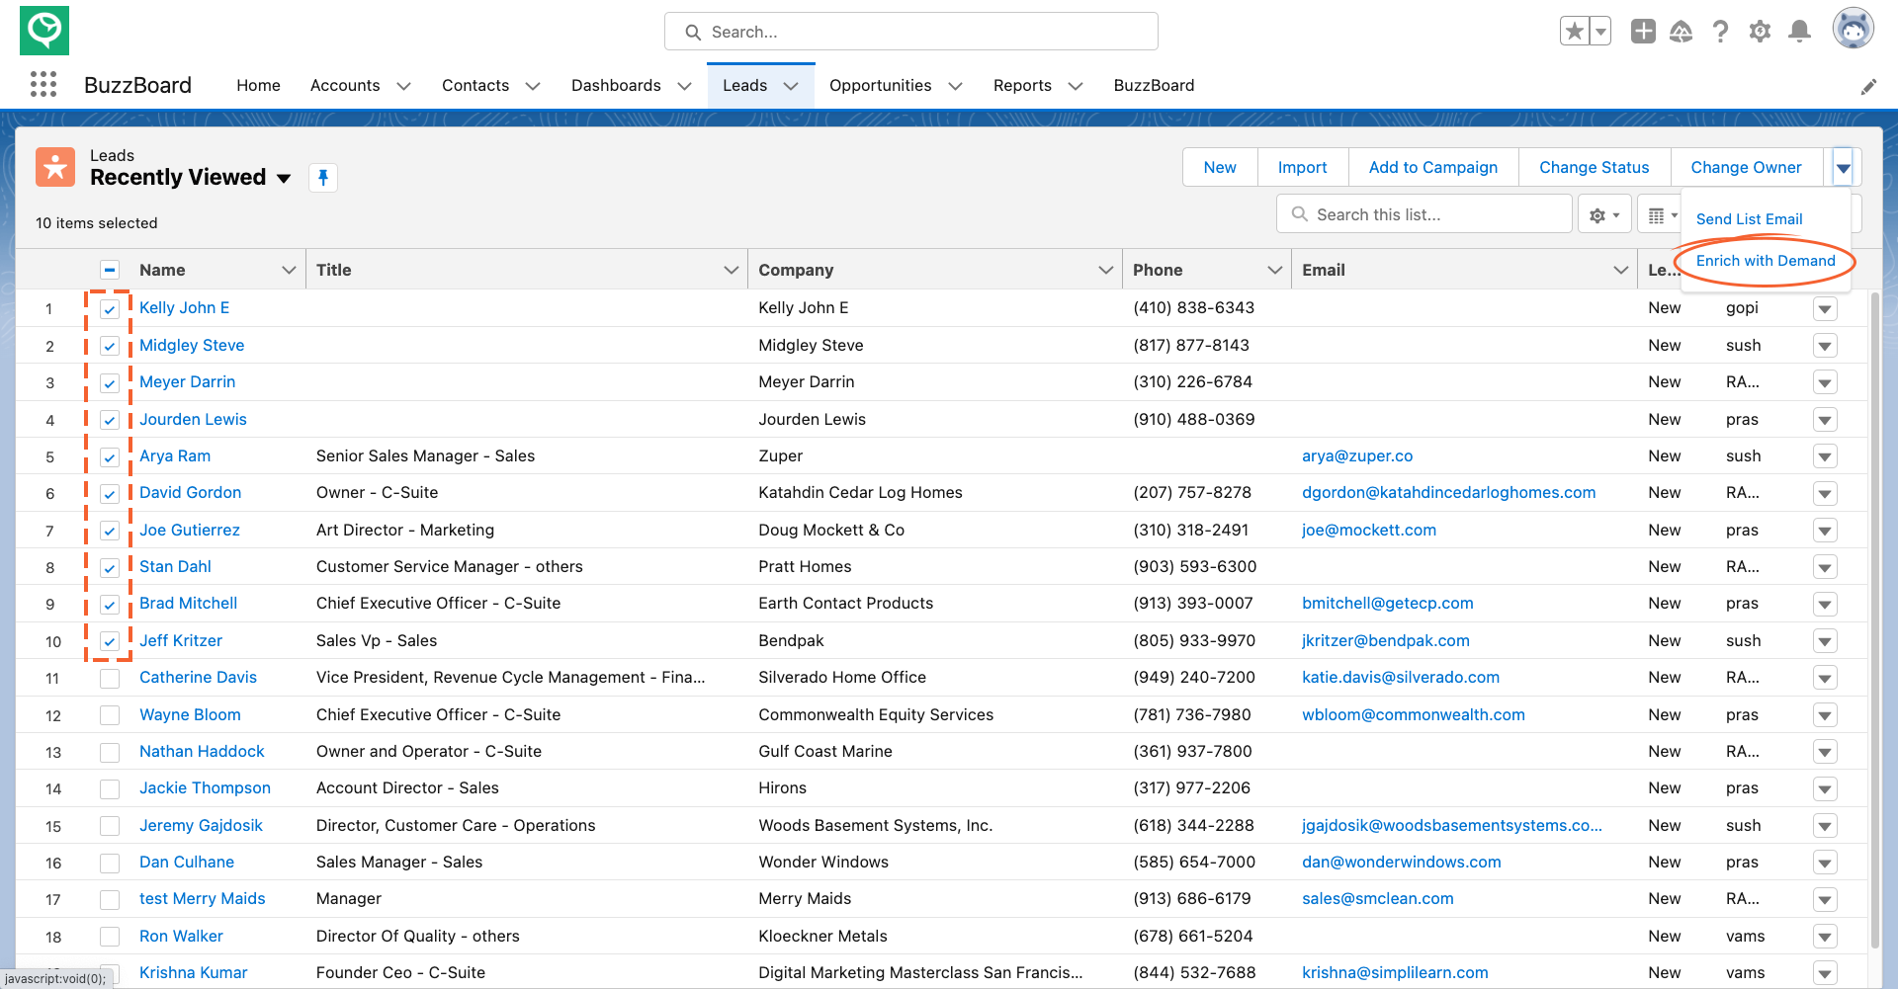This screenshot has height=989, width=1898.
Task: Open row actions for Catherine Davis
Action: click(x=1825, y=678)
